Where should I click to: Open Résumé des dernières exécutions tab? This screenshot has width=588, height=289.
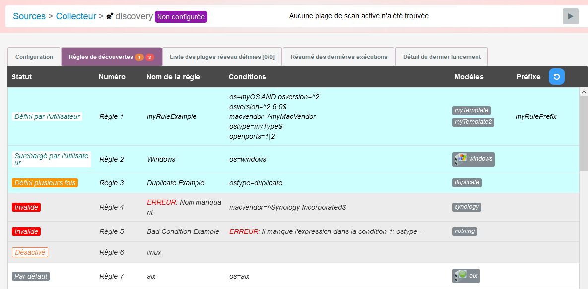coord(339,57)
